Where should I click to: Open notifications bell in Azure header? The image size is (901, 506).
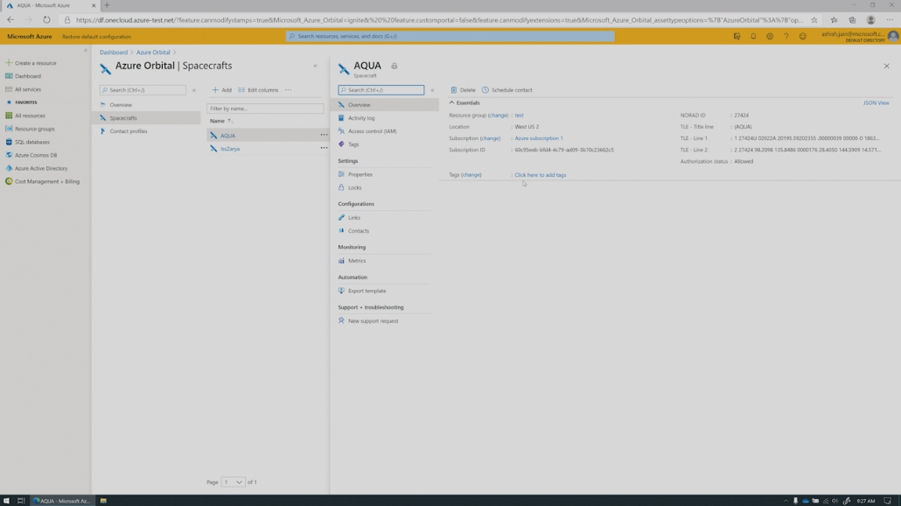click(x=753, y=37)
